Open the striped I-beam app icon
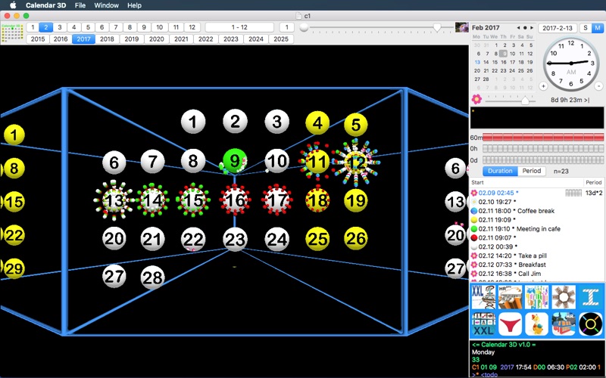Image resolution: width=606 pixels, height=378 pixels. click(590, 297)
